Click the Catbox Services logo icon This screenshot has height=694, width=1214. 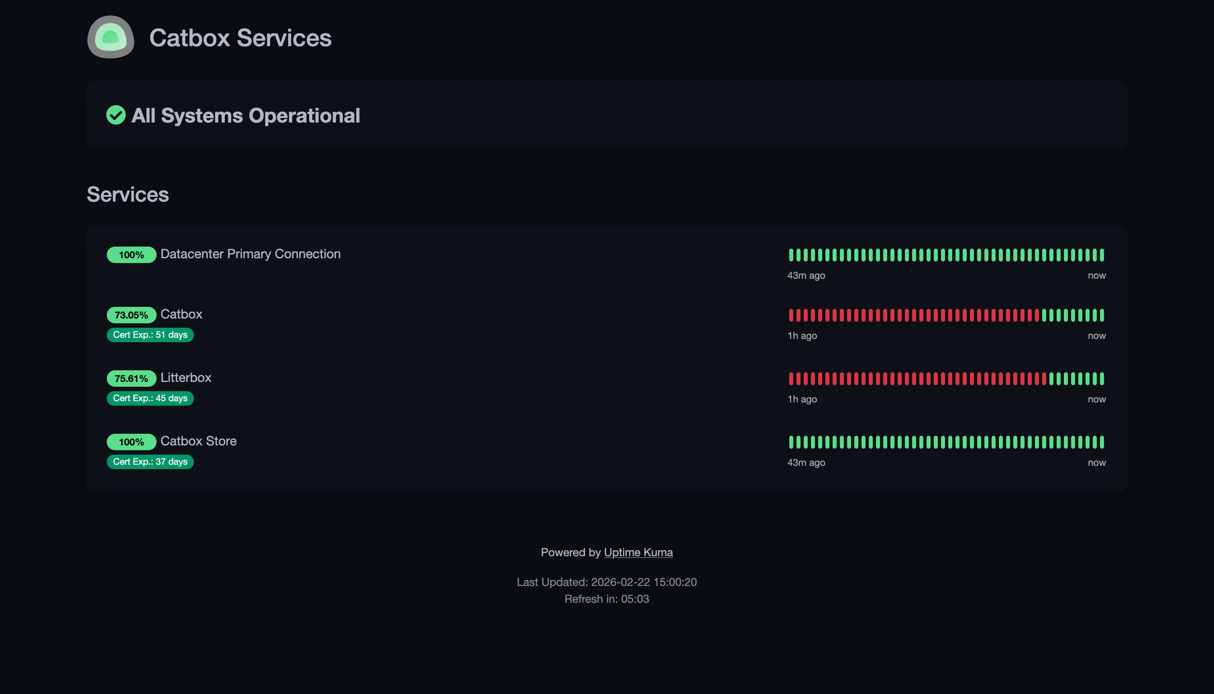coord(110,37)
